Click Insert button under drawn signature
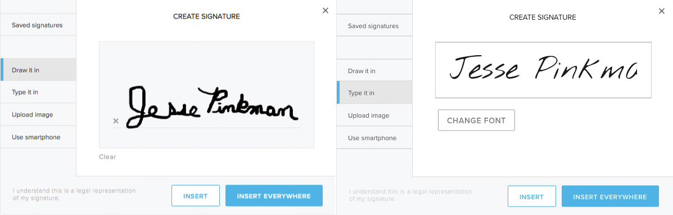This screenshot has width=673, height=215. (x=196, y=196)
